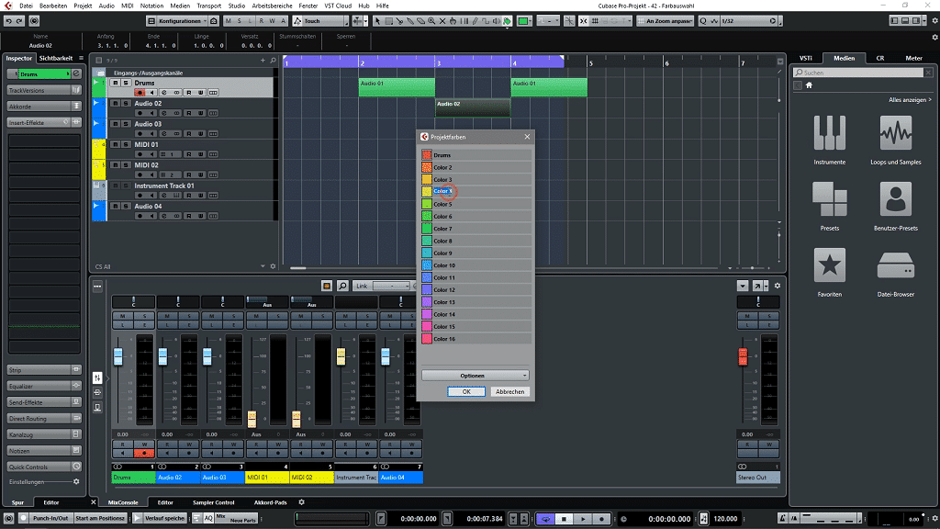
Task: Solo the Drums track
Action: [x=125, y=83]
